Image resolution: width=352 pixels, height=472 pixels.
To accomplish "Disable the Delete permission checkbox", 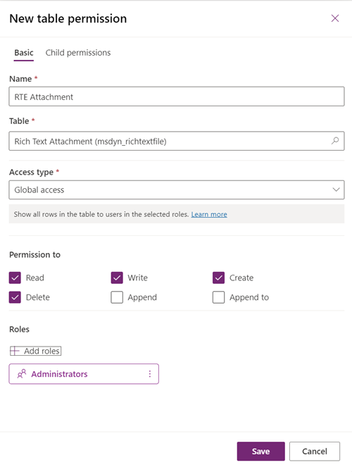I will pyautogui.click(x=15, y=297).
